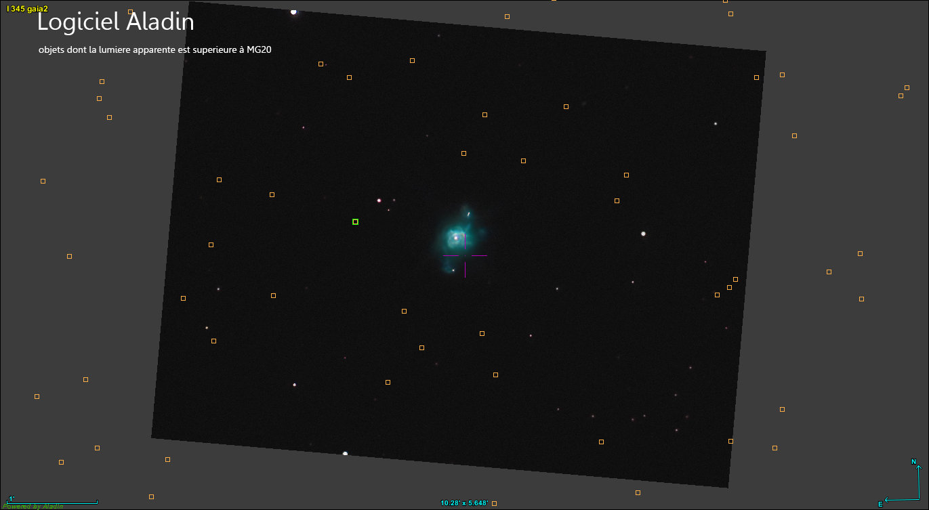Click the small blue star just below the nebula

click(453, 270)
